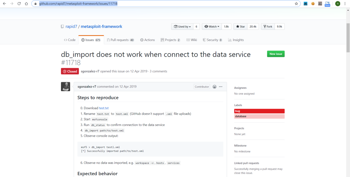The height and width of the screenshot is (177, 350).
Task: Click the Linked pull requests heading
Action: coord(246,163)
